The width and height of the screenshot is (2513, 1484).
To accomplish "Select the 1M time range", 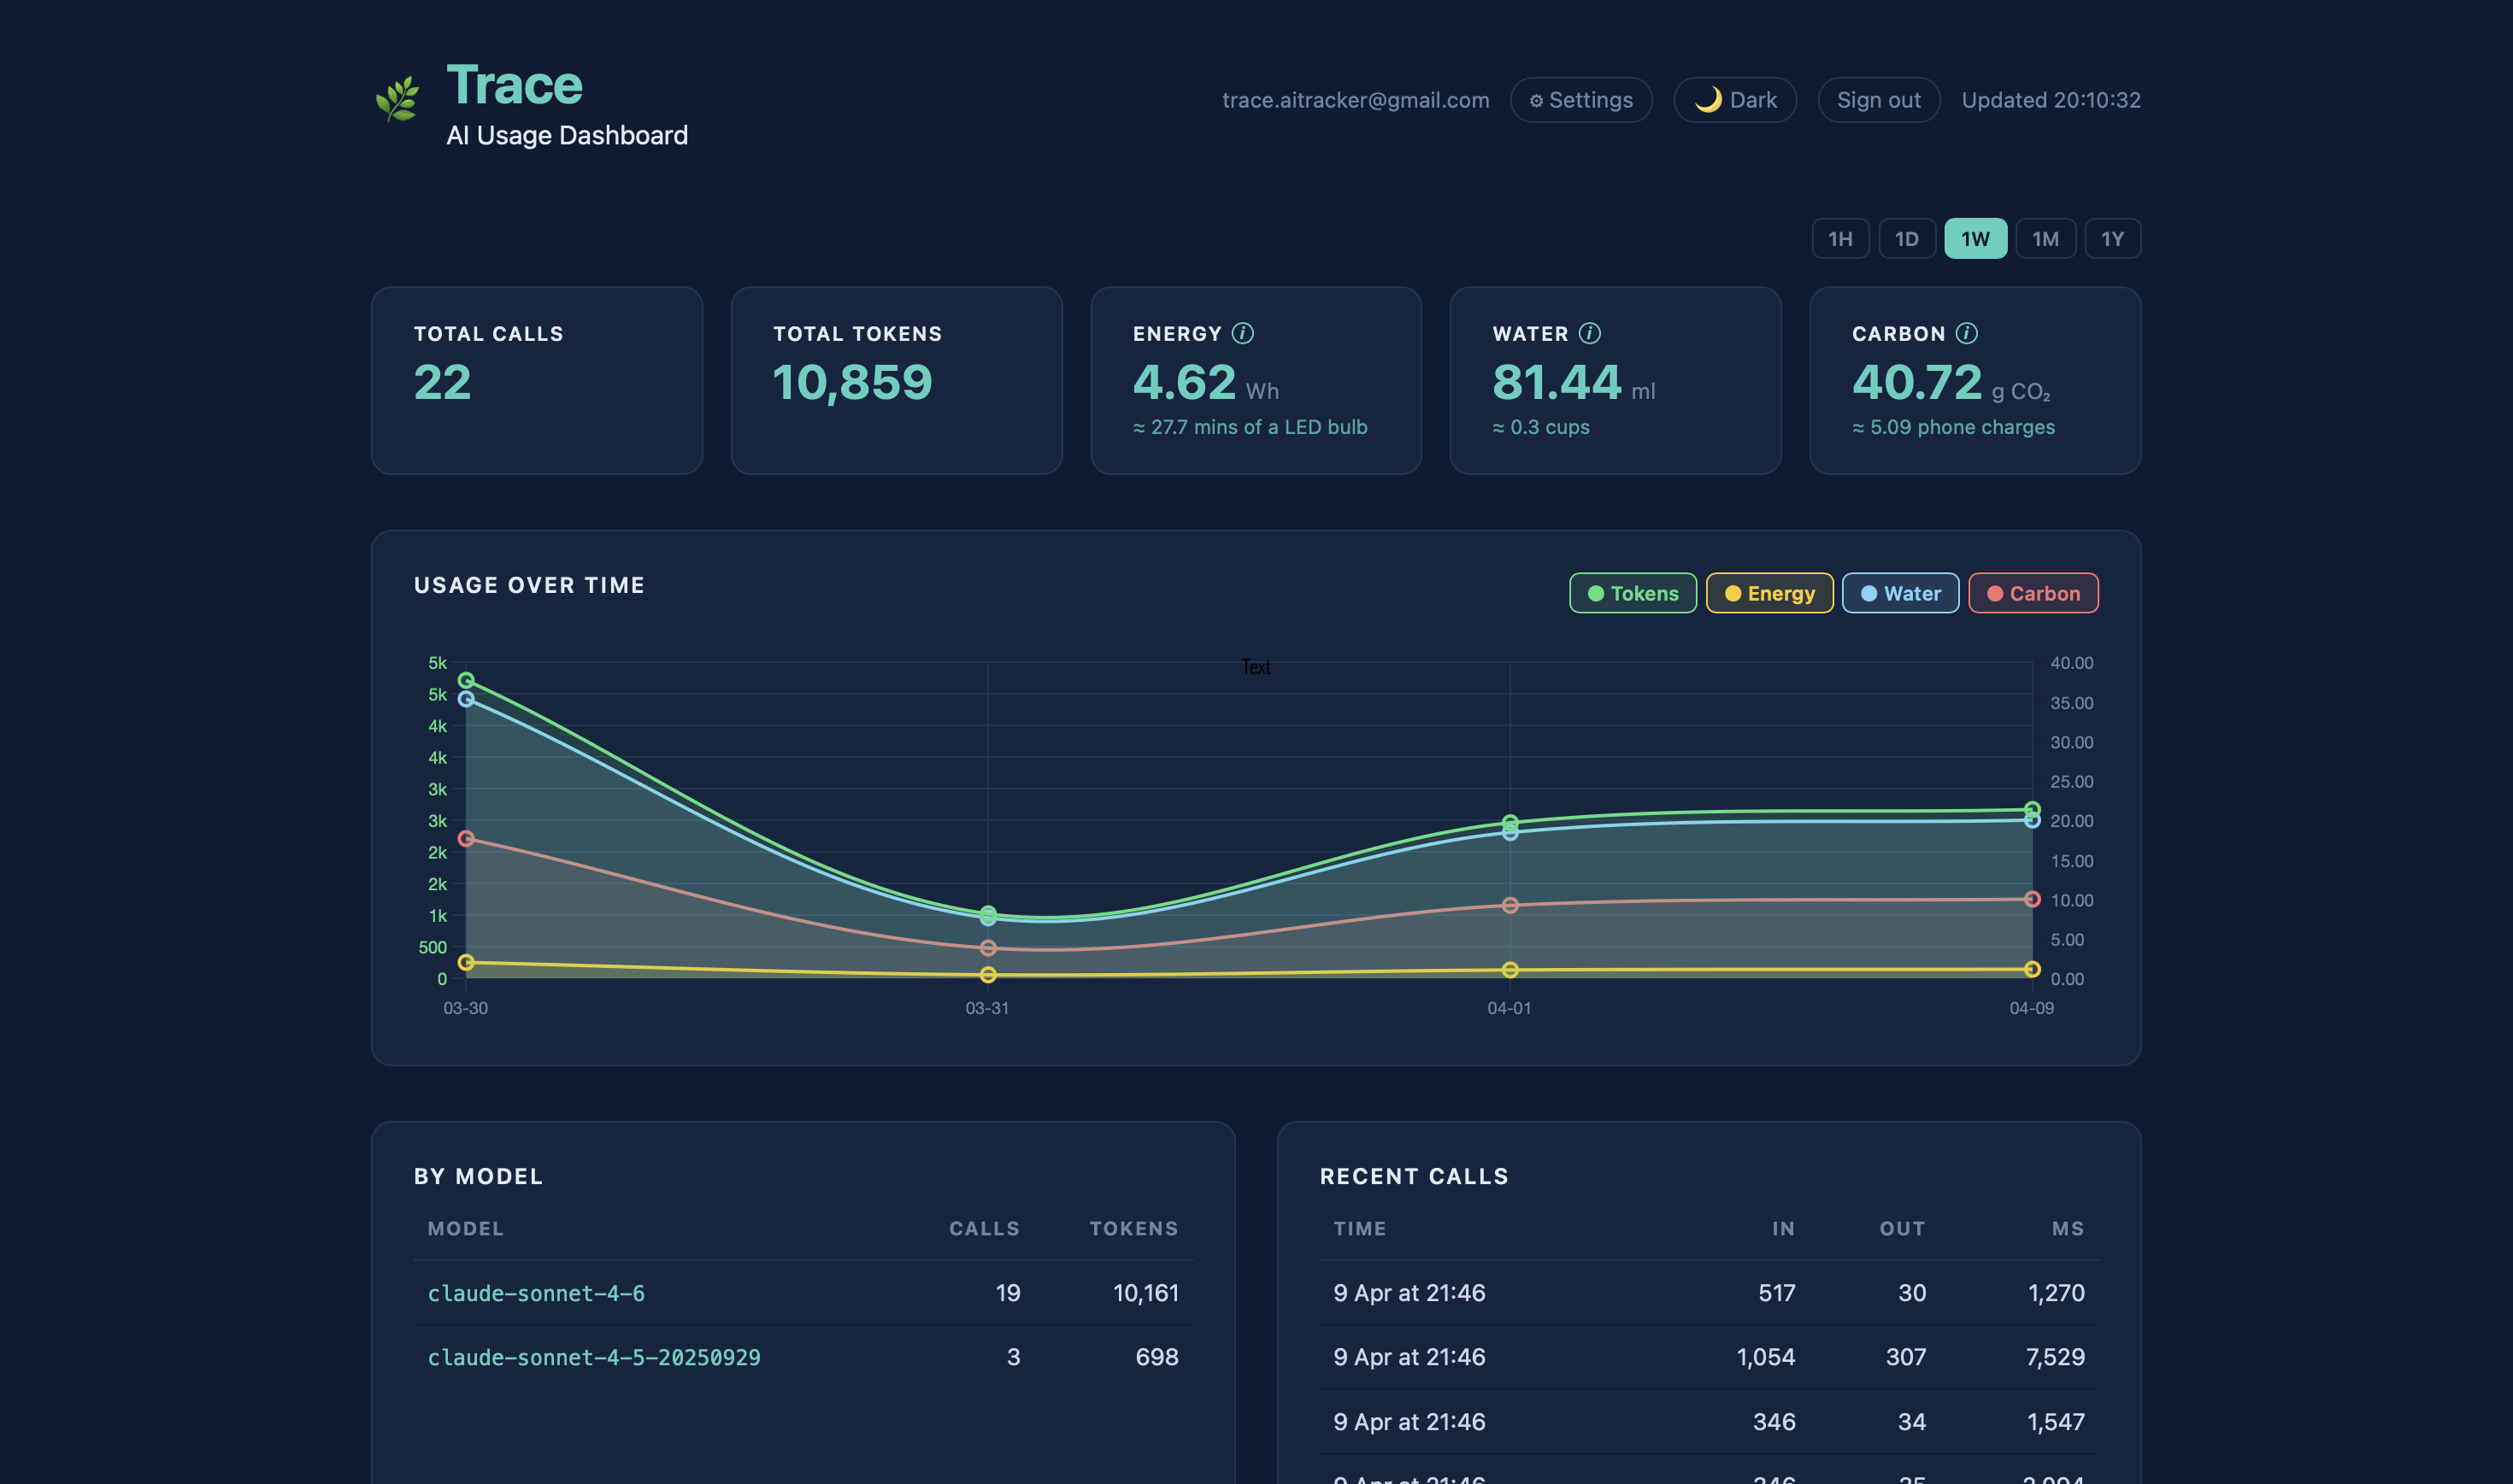I will tap(2045, 239).
